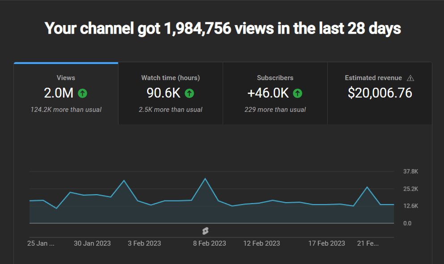Click the 12 Feb 2023 date label
444x264 pixels.
pos(262,243)
